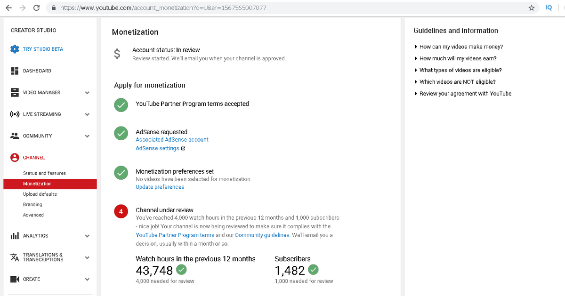
Task: Open the AdSense settings link
Action: pyautogui.click(x=157, y=148)
